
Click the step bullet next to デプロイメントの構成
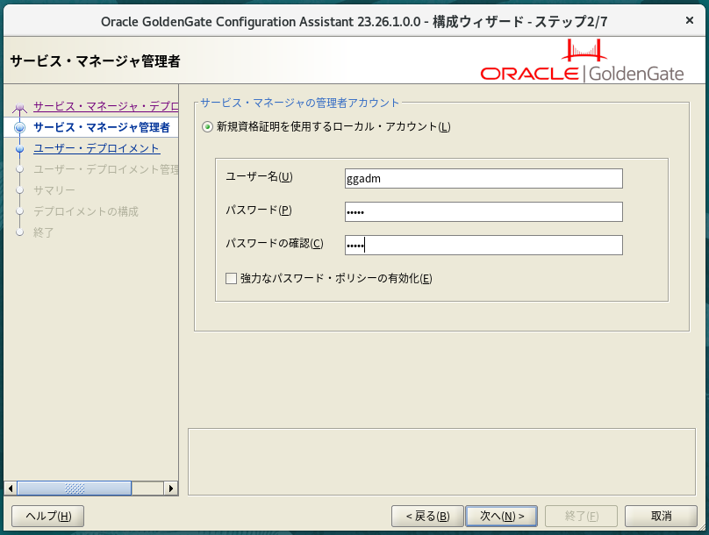(x=20, y=211)
